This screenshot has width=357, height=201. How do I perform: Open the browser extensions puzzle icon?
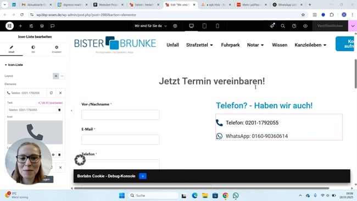coord(332,15)
